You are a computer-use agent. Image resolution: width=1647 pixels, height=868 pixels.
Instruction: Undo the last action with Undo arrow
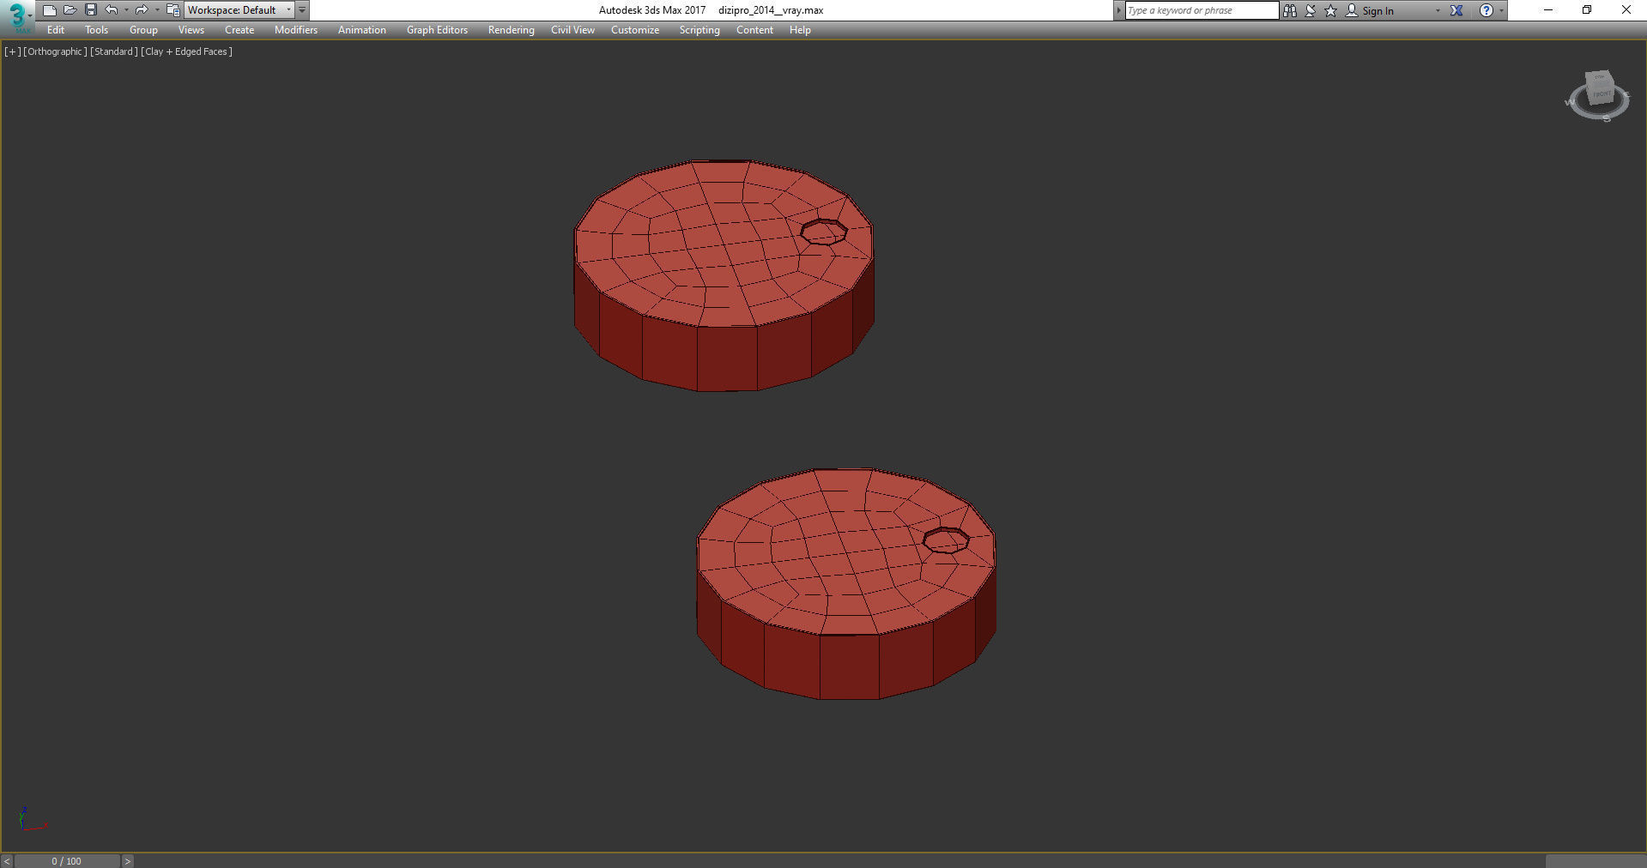112,10
